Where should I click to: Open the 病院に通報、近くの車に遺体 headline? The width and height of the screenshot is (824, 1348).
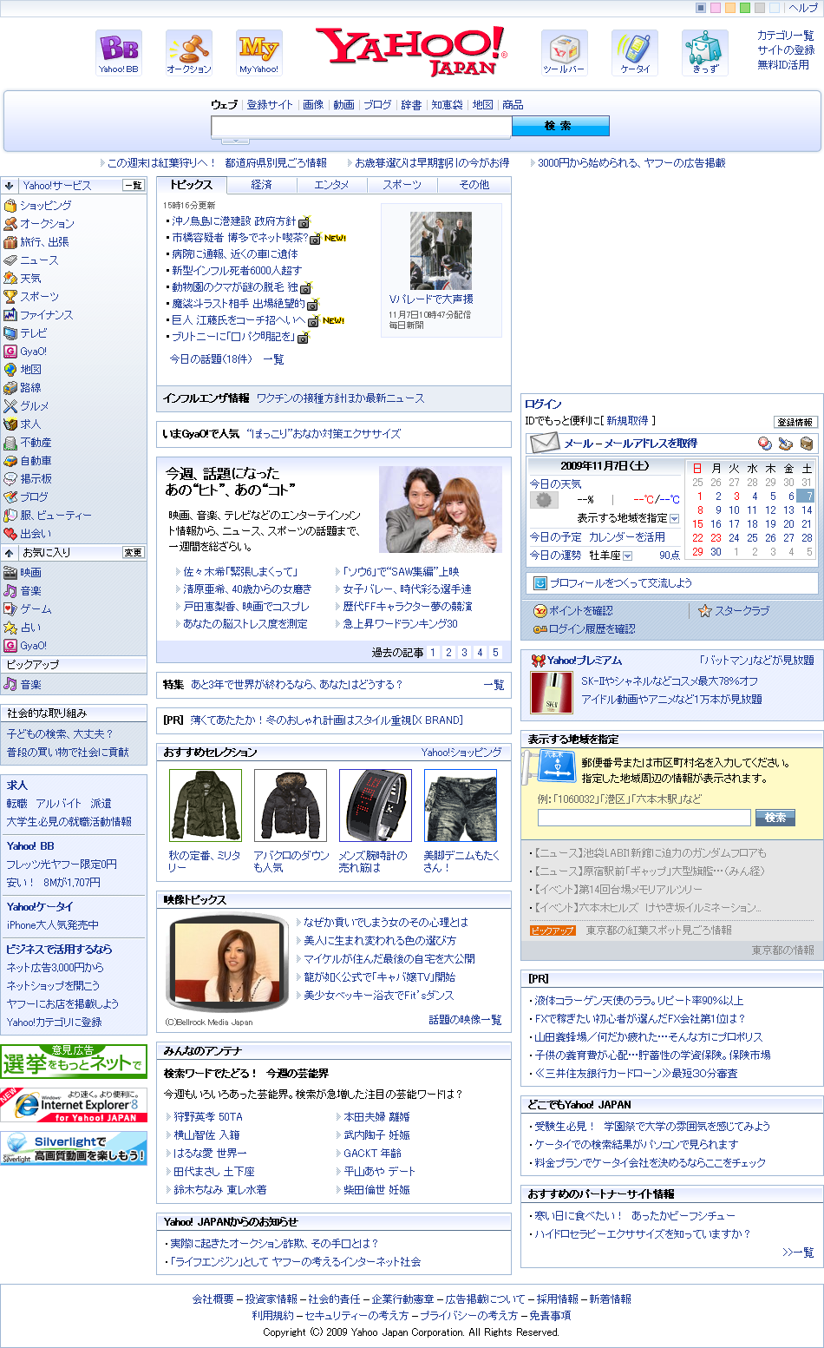(234, 254)
